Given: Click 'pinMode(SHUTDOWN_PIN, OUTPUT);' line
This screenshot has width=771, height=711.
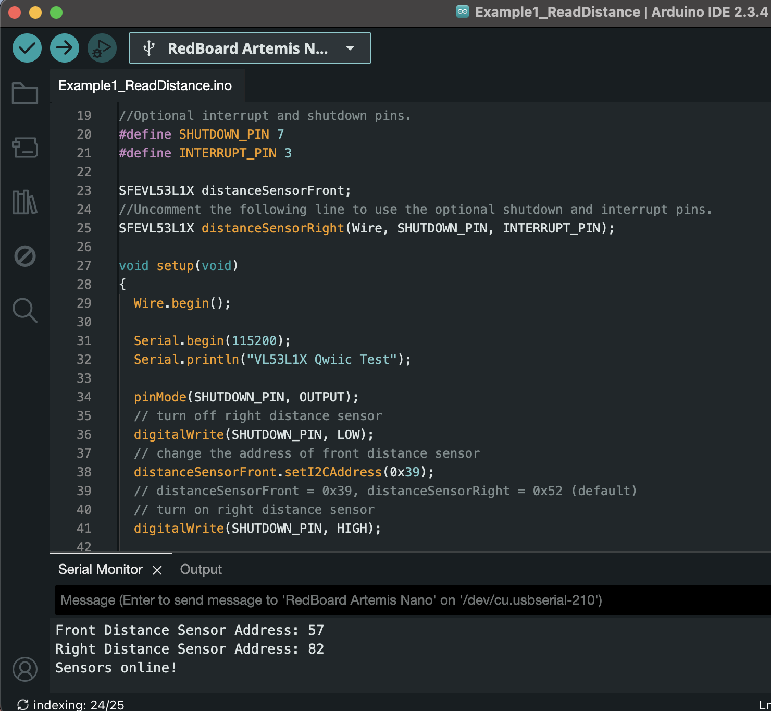Looking at the screenshot, I should (246, 397).
